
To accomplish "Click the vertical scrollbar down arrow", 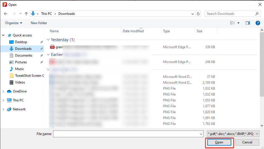I will [262, 125].
